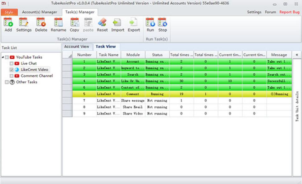This screenshot has height=184, width=302.
Task: Toggle the YouTube Tasks checkbox
Action: click(7, 57)
